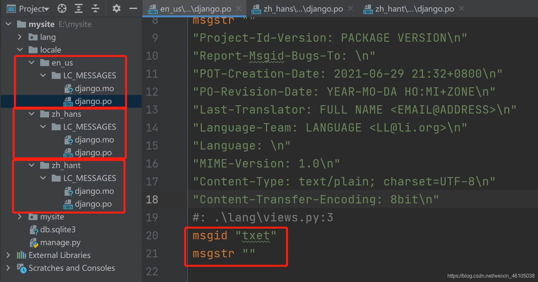Expand Scratches and Consoles node
The height and width of the screenshot is (282, 538).
click(9, 268)
